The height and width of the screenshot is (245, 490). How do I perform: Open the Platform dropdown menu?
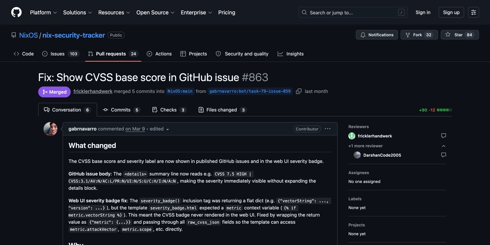(43, 13)
